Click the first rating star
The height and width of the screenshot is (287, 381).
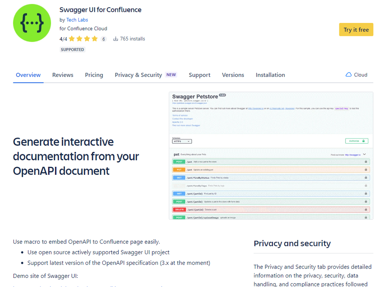click(x=72, y=39)
